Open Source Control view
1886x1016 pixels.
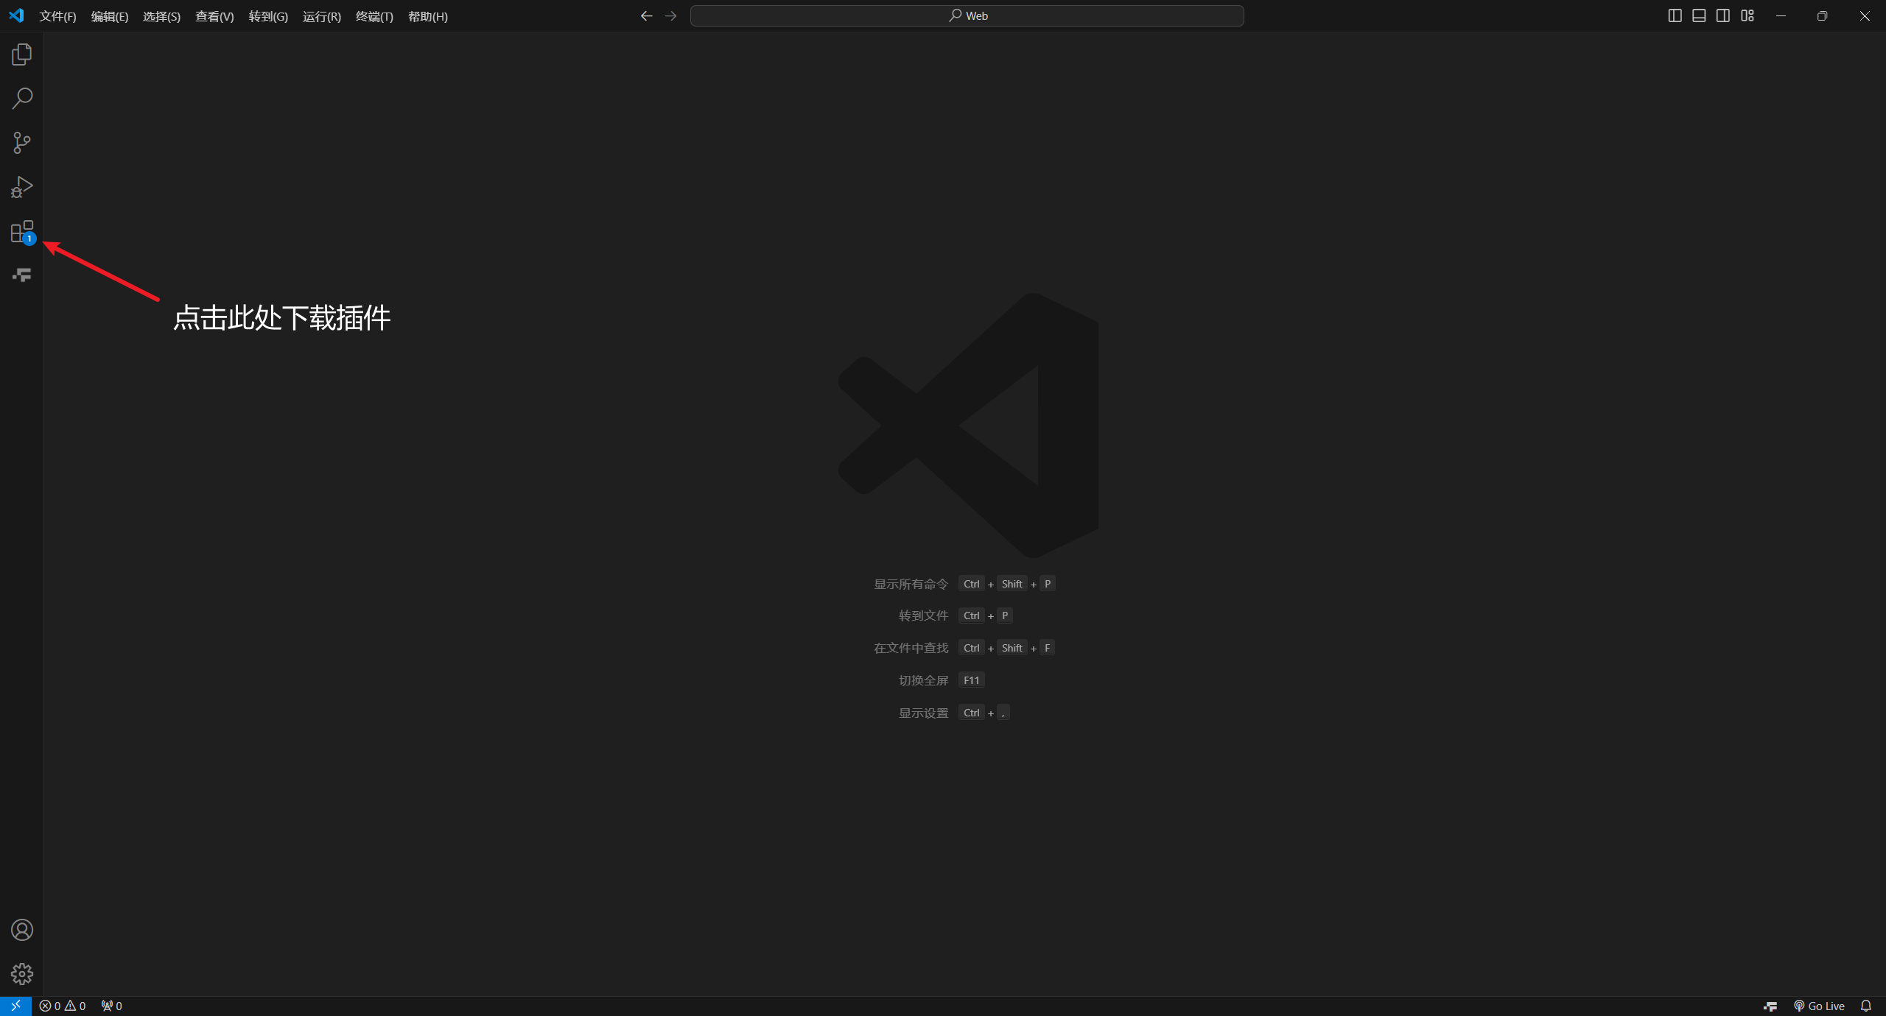[22, 143]
